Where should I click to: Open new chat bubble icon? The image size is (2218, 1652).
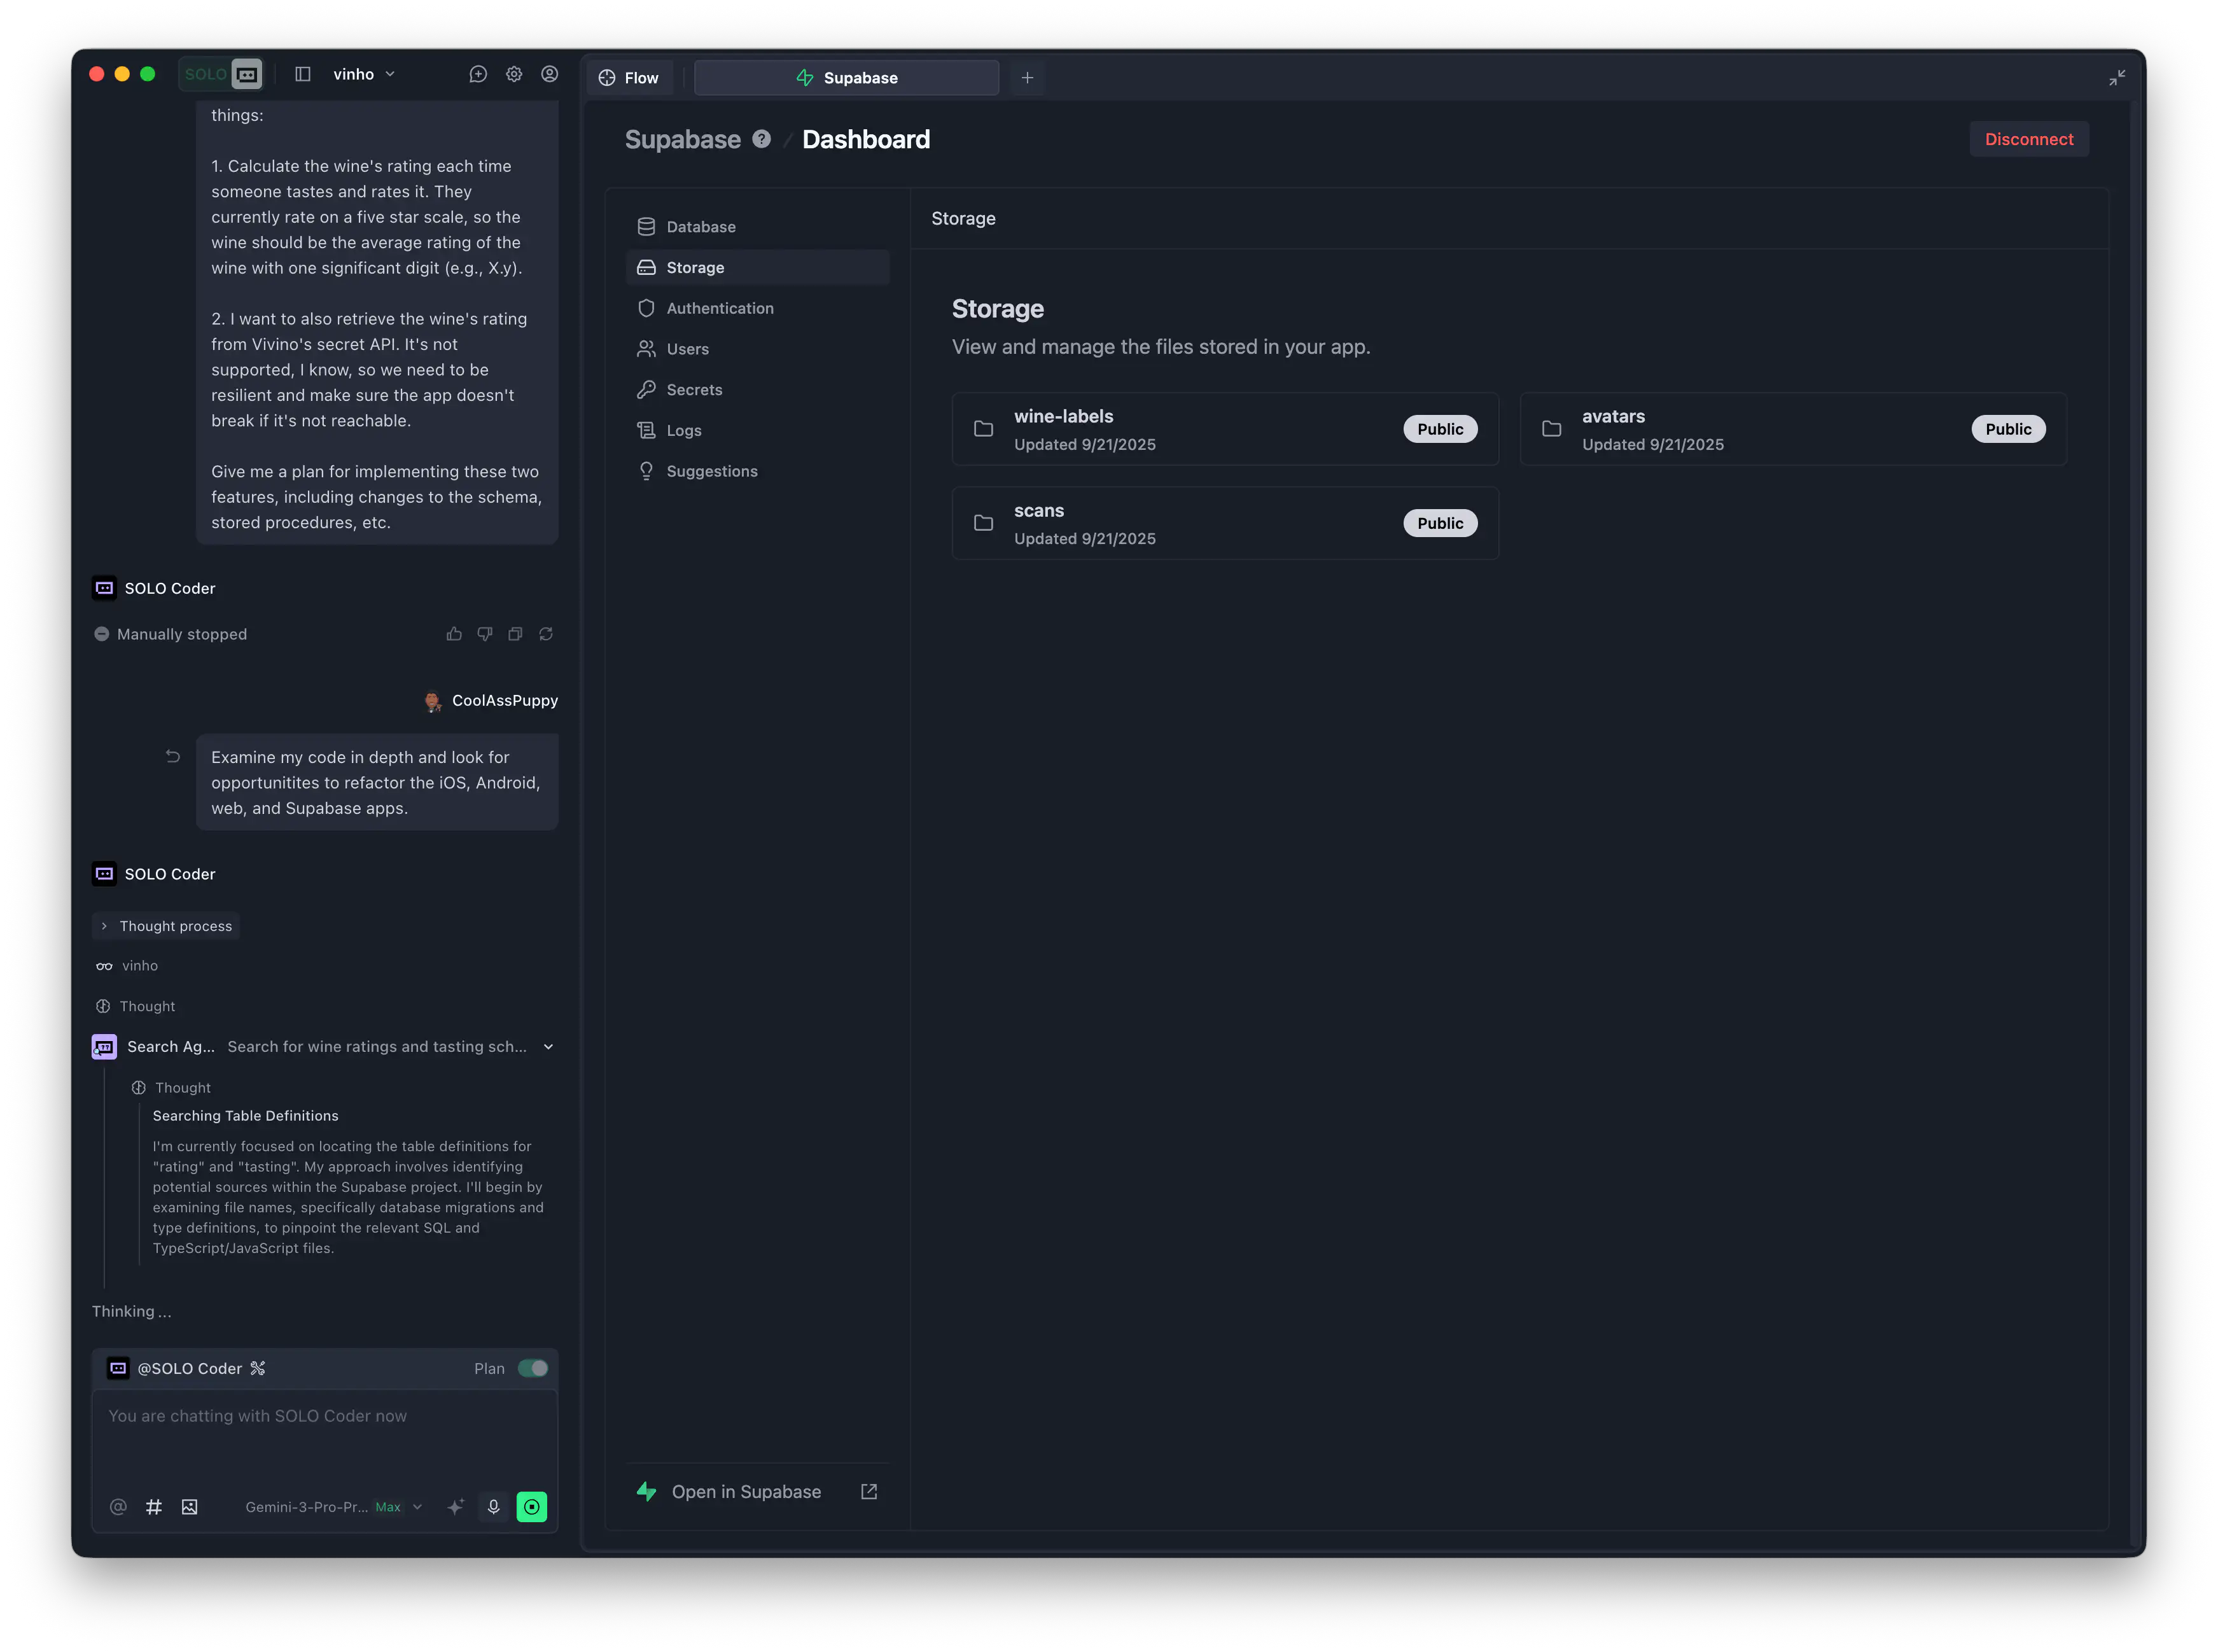point(478,74)
